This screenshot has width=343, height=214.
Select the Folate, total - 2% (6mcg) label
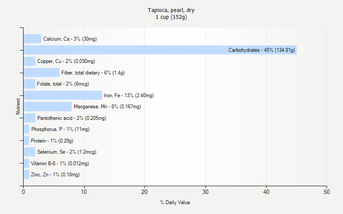point(63,84)
